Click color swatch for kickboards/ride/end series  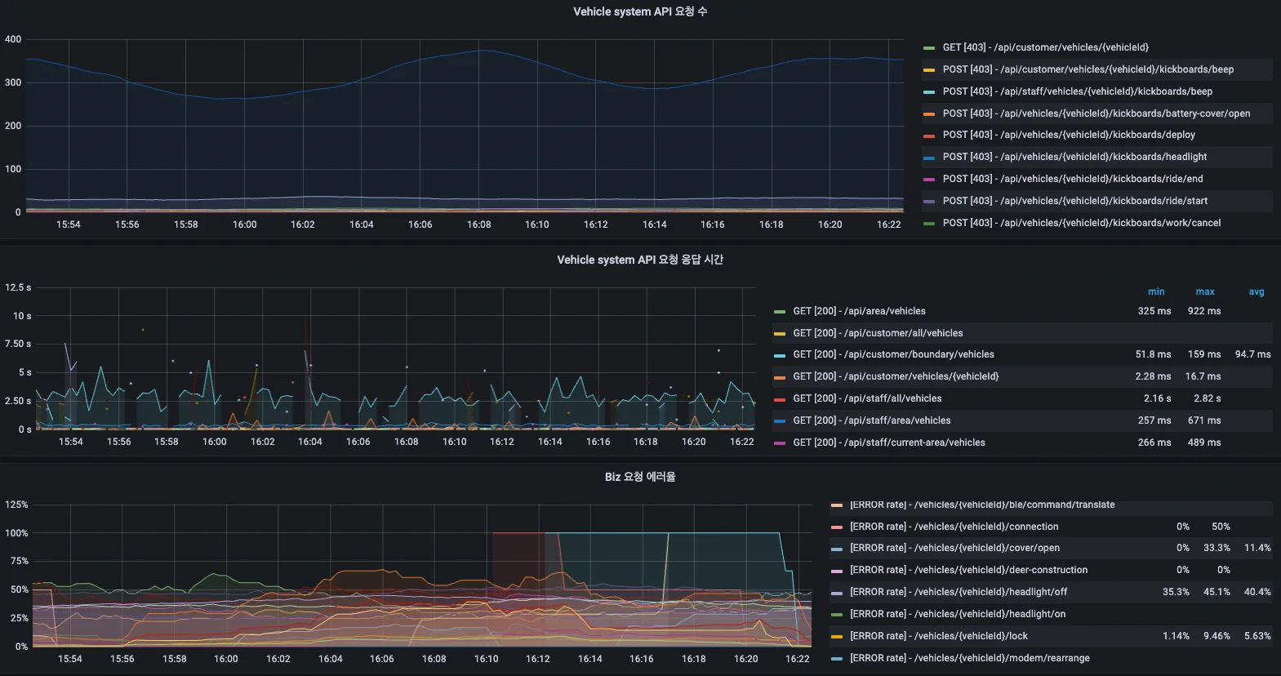pos(929,179)
